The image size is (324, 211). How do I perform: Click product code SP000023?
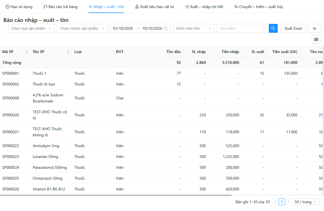11,157
